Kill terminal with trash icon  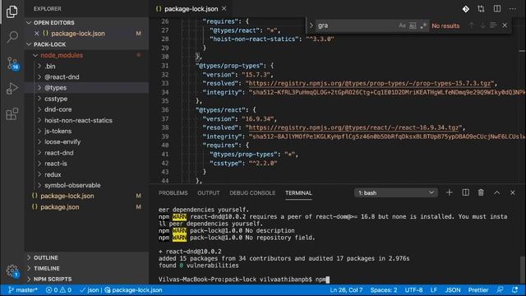pos(481,192)
